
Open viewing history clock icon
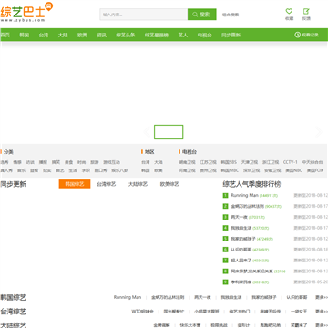(x=297, y=35)
